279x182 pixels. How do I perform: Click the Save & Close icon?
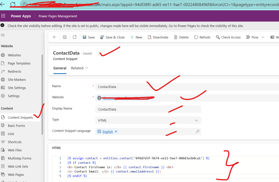102,37
